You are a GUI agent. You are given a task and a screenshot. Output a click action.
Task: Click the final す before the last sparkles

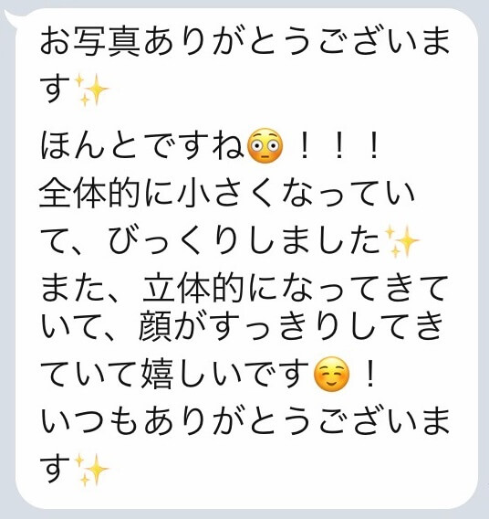[x=56, y=468]
